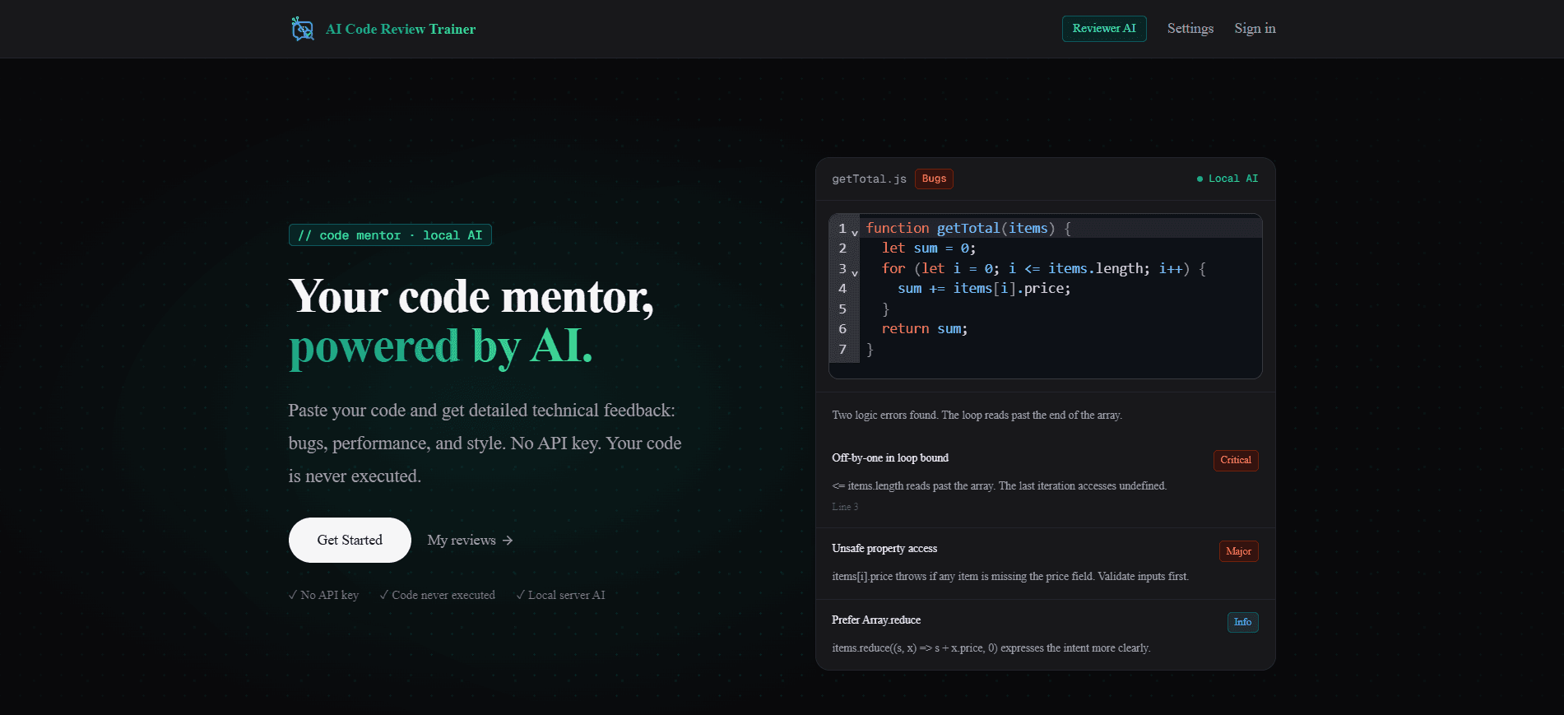Select the 'Prefer Array.reduce' issue title
Image resolution: width=1564 pixels, height=715 pixels.
[x=876, y=620]
